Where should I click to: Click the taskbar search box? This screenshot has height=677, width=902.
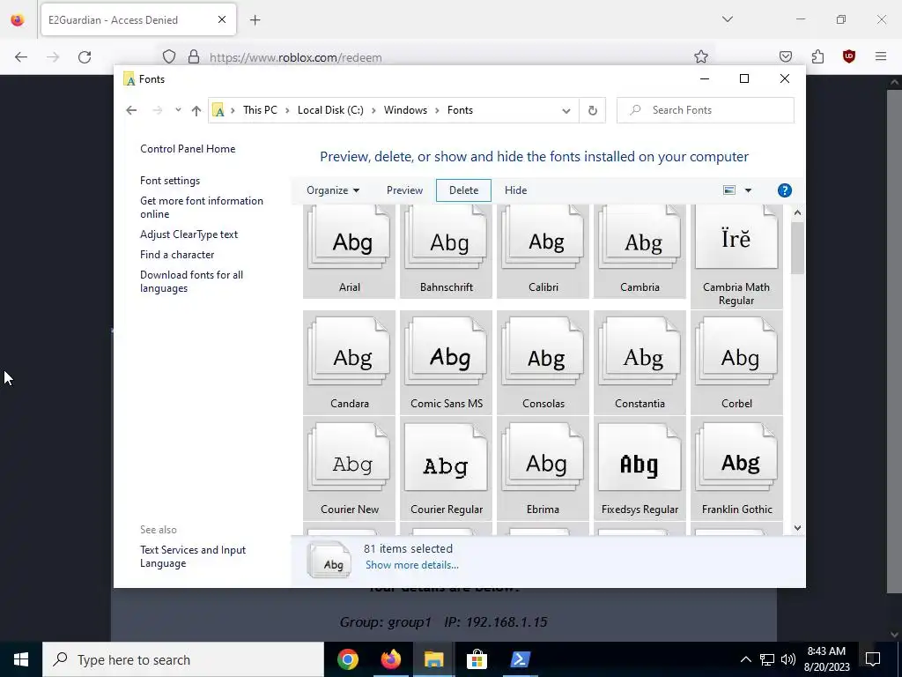183,659
